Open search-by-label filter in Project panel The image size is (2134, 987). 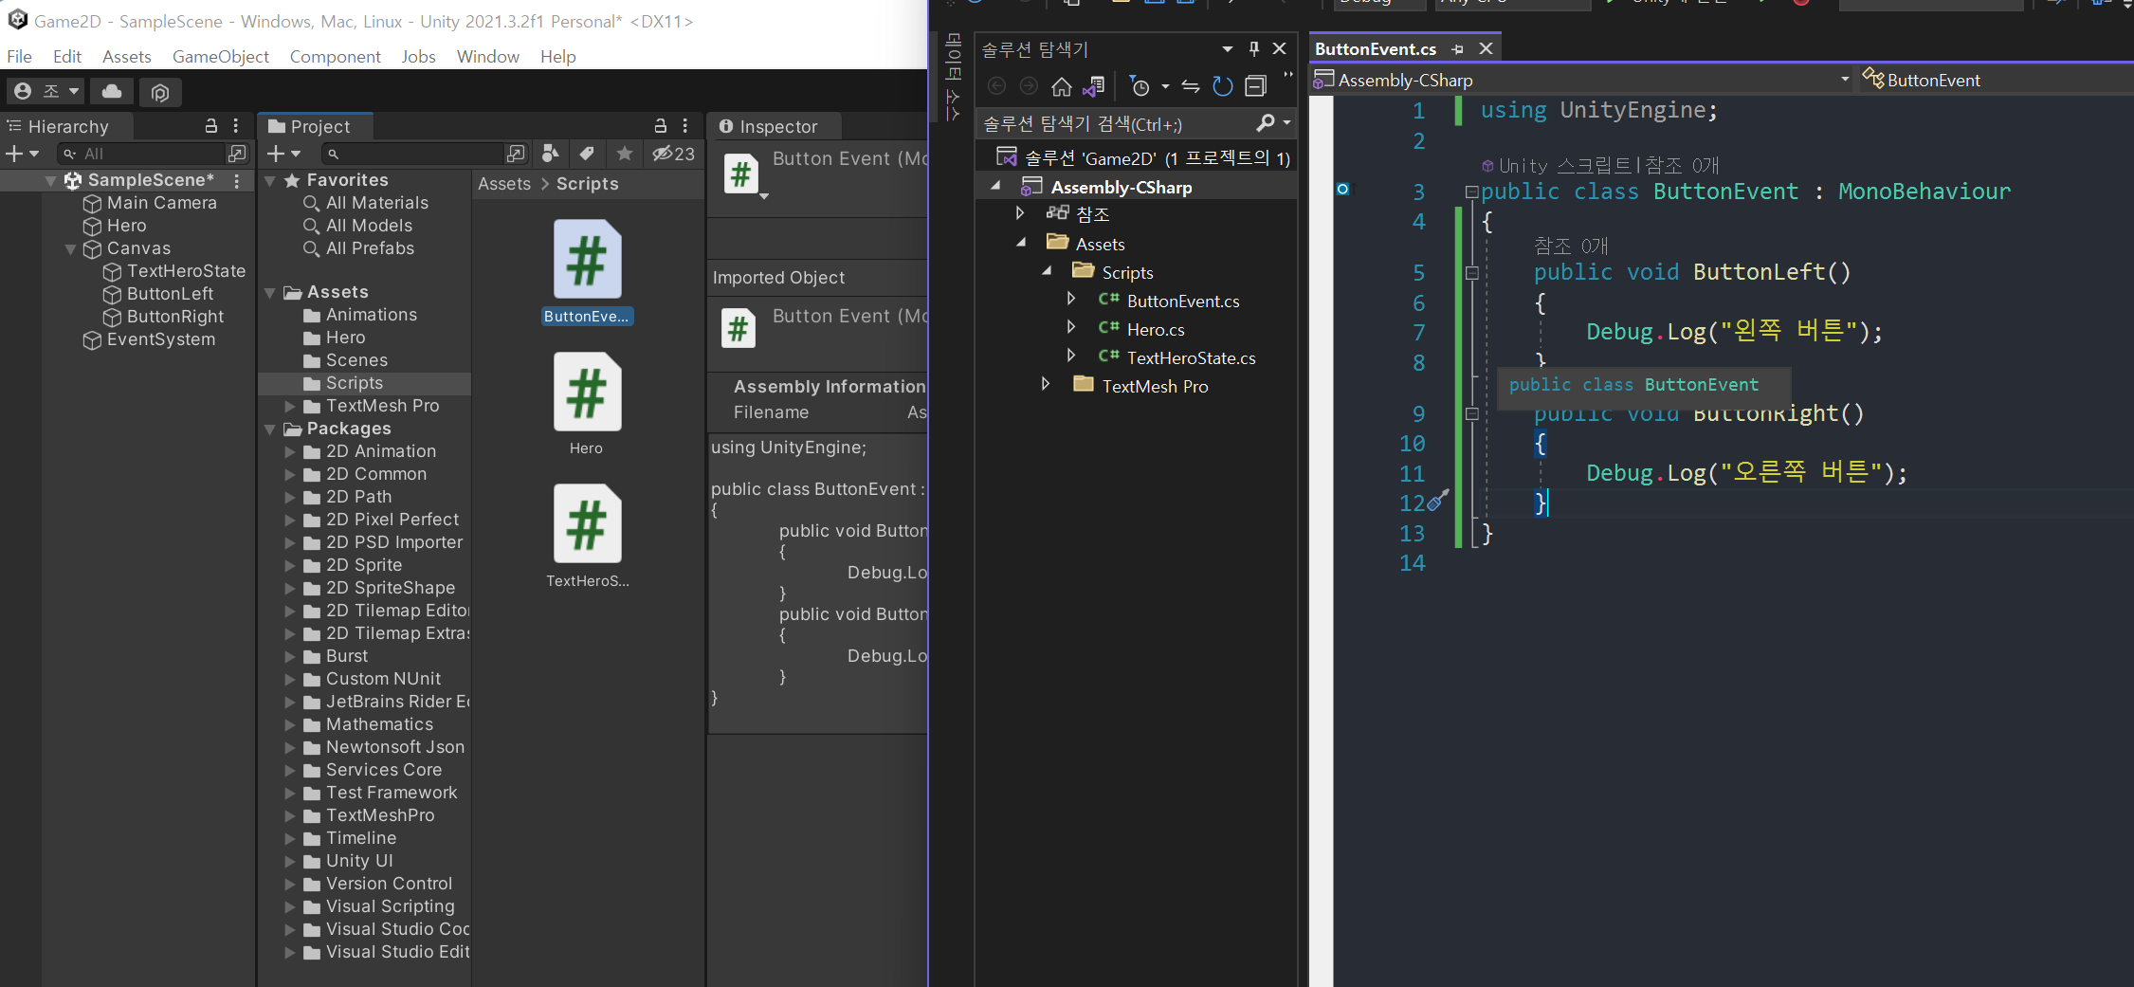pyautogui.click(x=587, y=154)
